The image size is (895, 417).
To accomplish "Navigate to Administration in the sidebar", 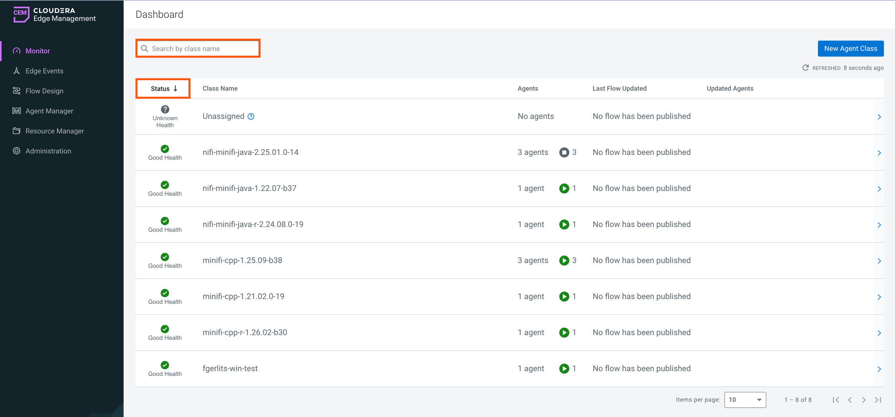I will point(48,151).
